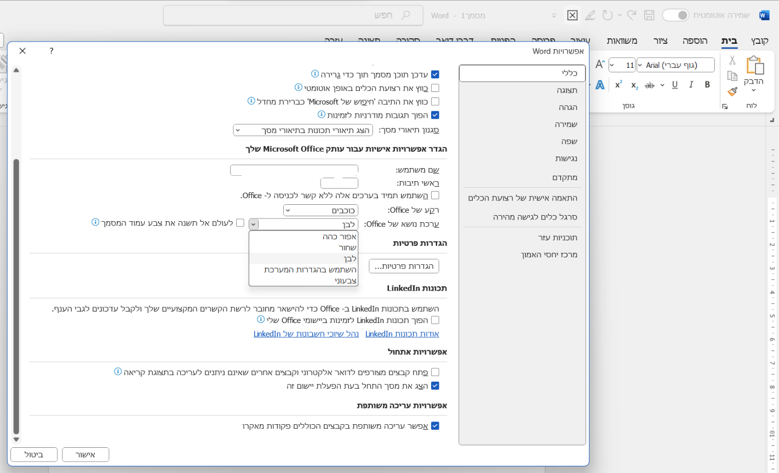Image resolution: width=779 pixels, height=473 pixels.
Task: Click info icon beside כווץ את רצועת הכלים
Action: (x=299, y=88)
